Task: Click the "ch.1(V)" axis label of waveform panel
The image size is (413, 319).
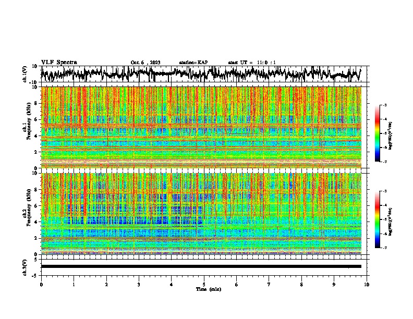Action: tap(25, 74)
